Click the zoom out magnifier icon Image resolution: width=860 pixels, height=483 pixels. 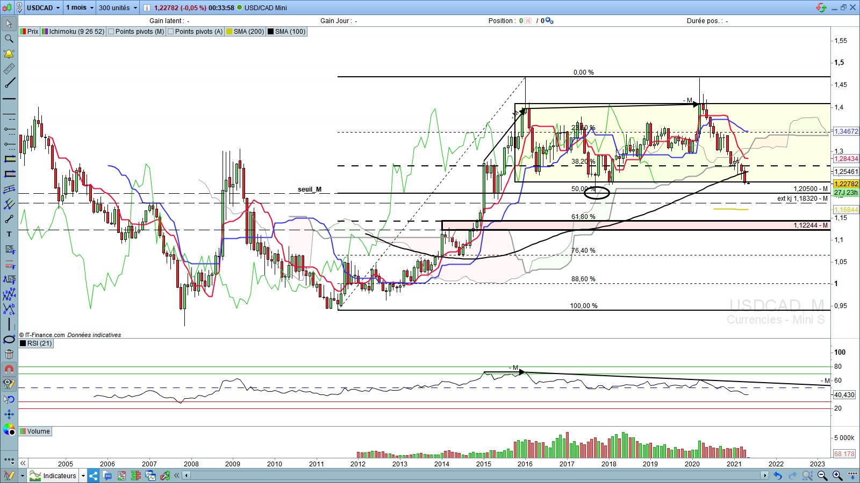point(822,475)
